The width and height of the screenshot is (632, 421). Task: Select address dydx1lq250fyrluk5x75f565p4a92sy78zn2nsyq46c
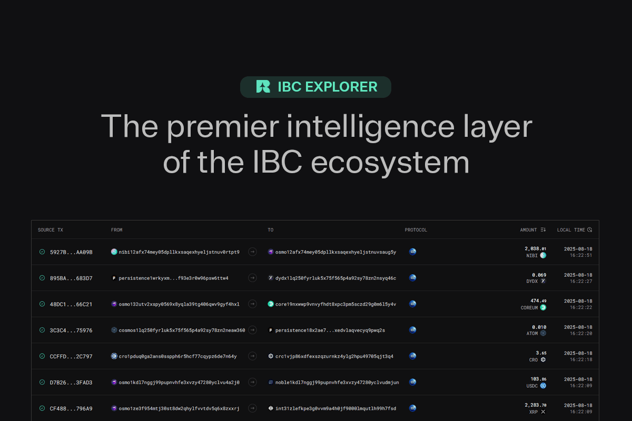[336, 278]
